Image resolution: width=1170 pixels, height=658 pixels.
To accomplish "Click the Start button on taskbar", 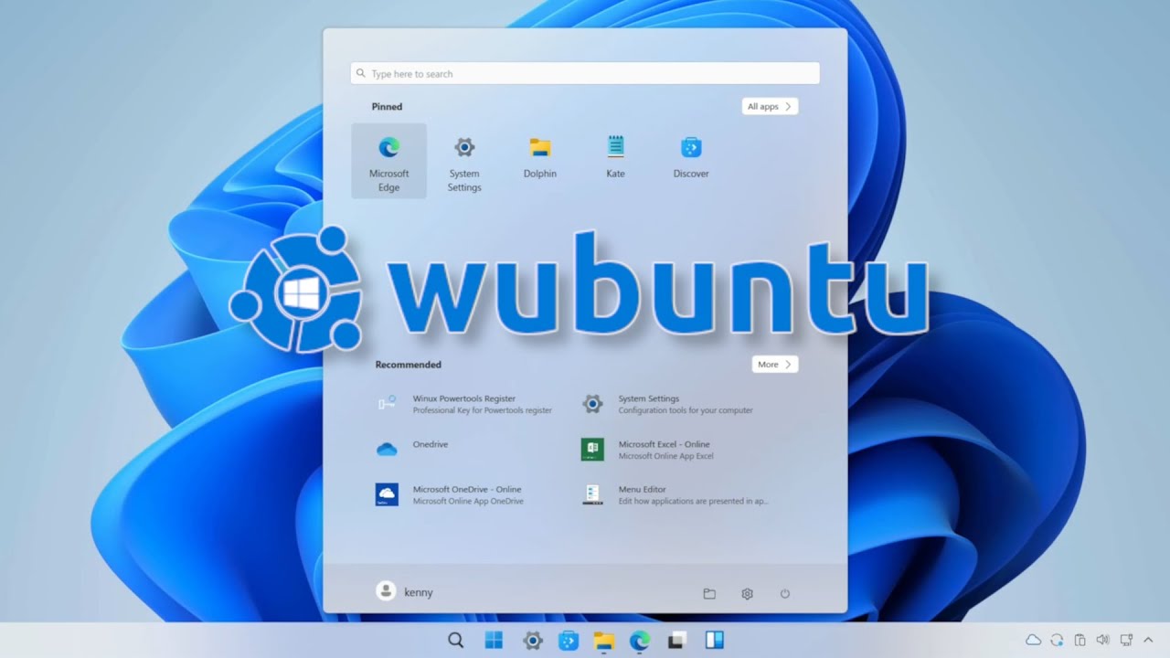I will (494, 641).
